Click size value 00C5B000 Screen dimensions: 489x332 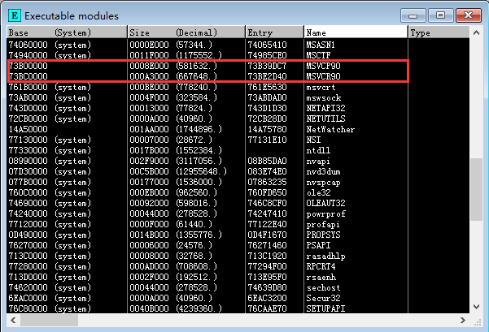click(x=149, y=172)
